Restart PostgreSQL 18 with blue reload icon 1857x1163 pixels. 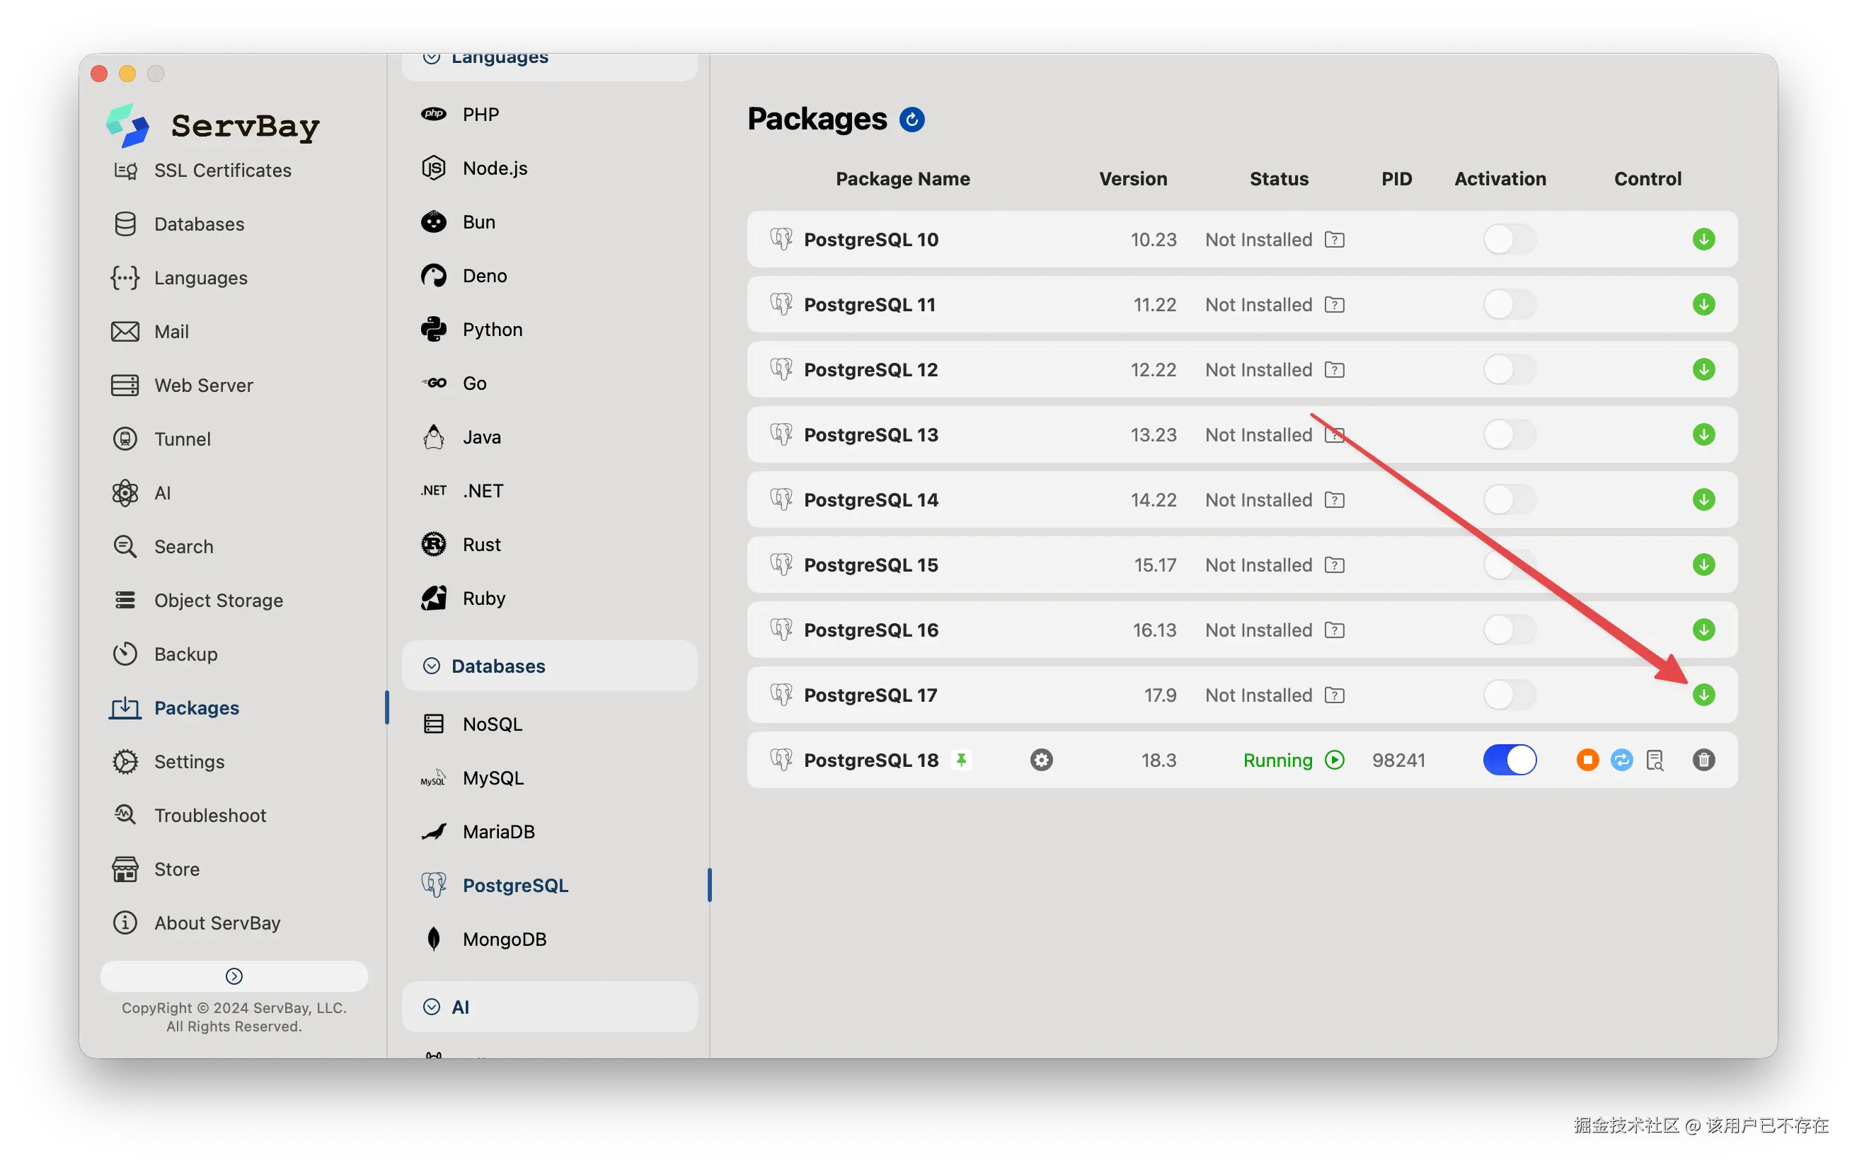1621,760
